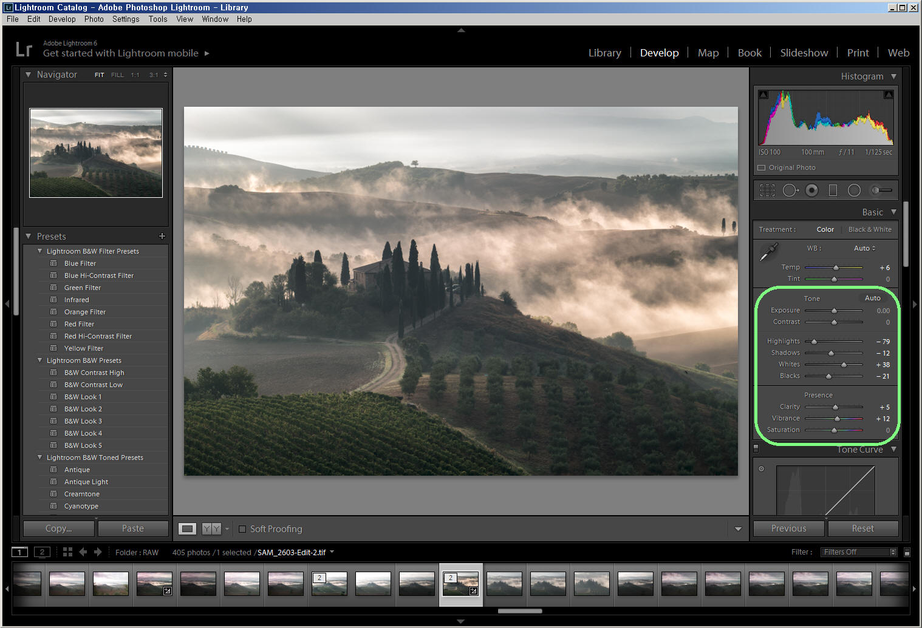Enable the Soft Proofing checkbox

coord(242,529)
